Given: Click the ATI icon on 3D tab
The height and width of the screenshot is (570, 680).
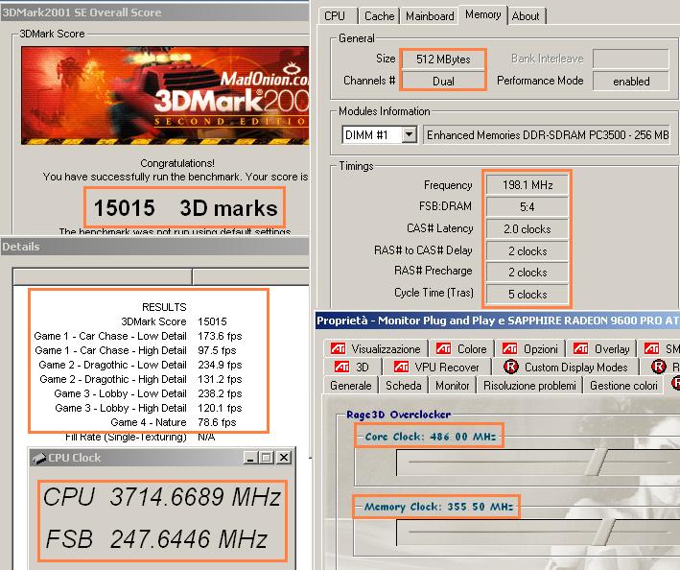Looking at the screenshot, I should [341, 367].
